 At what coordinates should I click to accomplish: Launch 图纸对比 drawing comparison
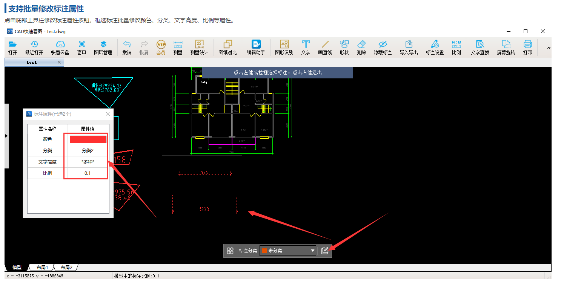point(227,47)
